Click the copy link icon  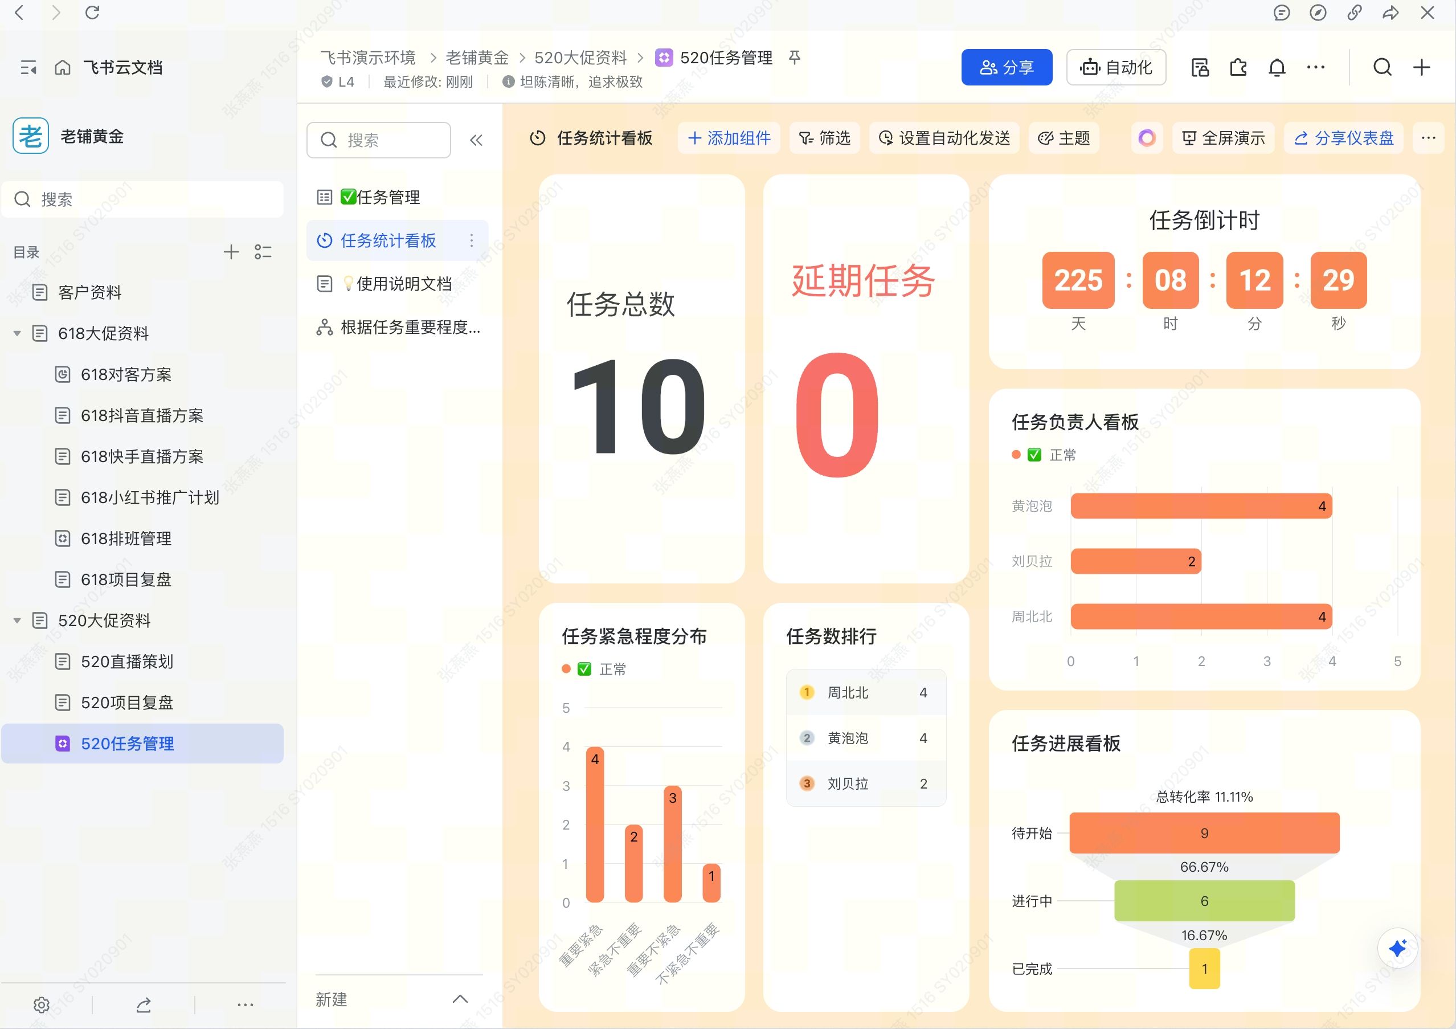pos(1355,13)
